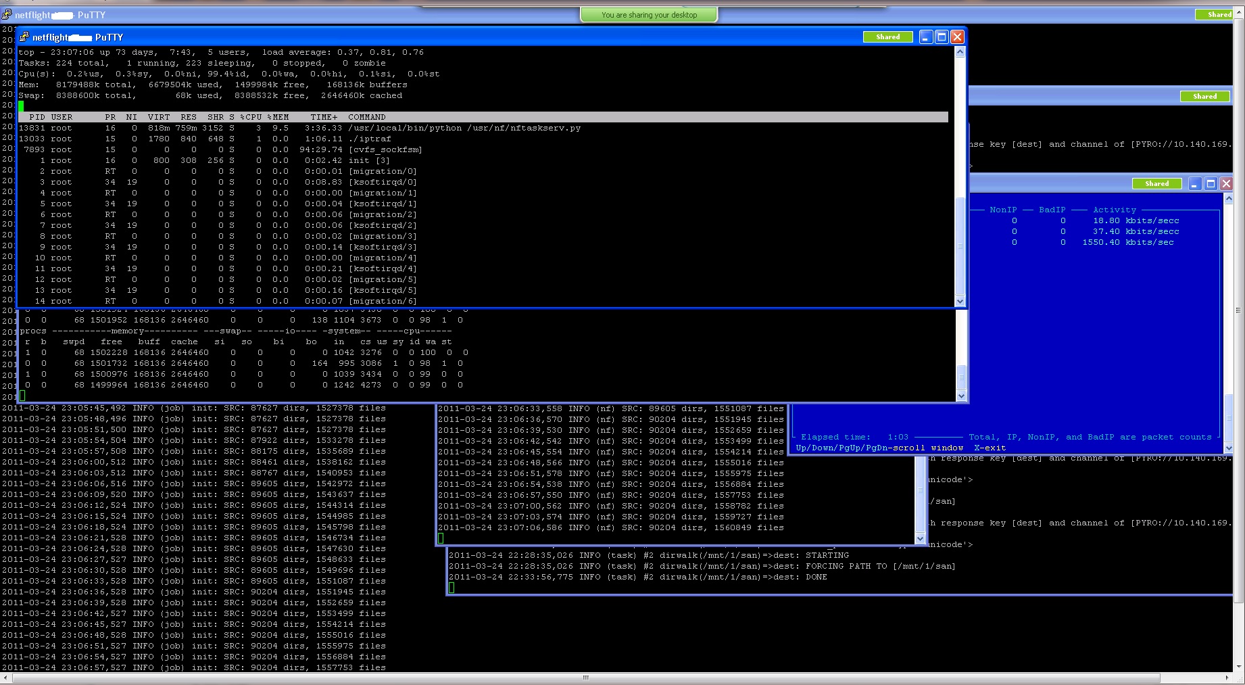
Task: Click the PuTTY icon of the background window
Action: point(7,15)
